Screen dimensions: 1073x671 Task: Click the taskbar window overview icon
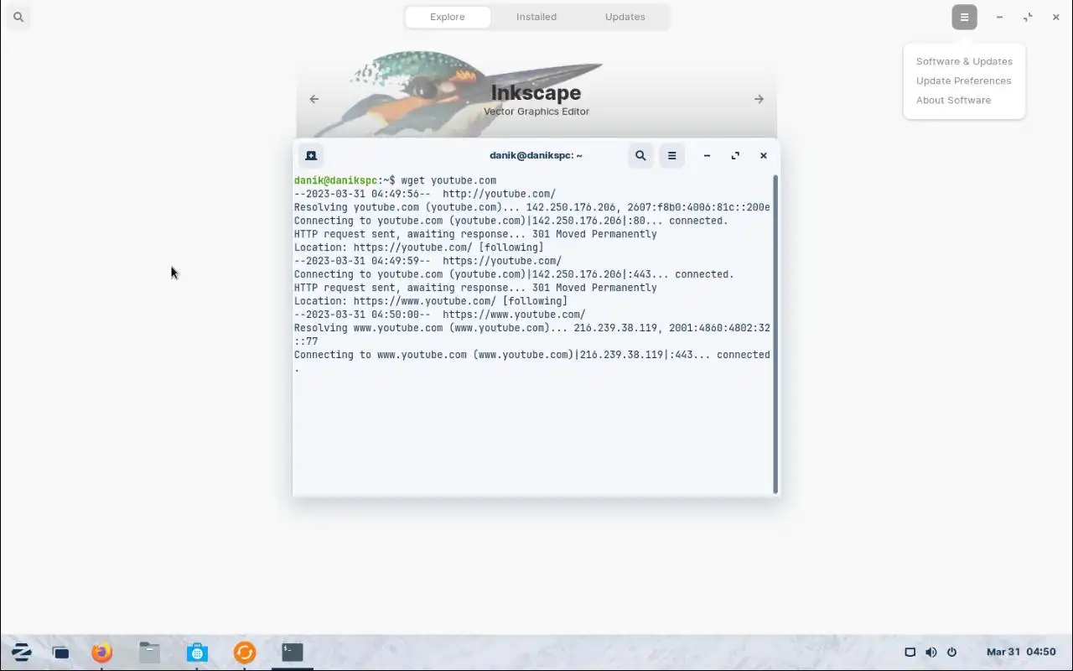60,652
